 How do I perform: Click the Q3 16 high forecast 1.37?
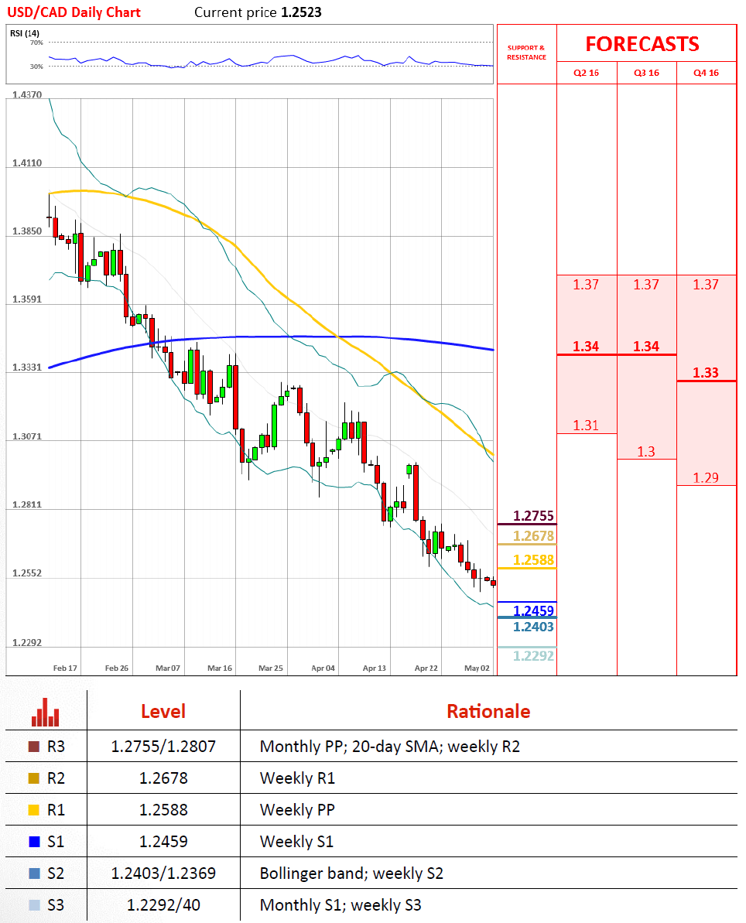click(646, 285)
